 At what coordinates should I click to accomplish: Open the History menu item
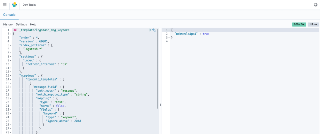(8, 24)
